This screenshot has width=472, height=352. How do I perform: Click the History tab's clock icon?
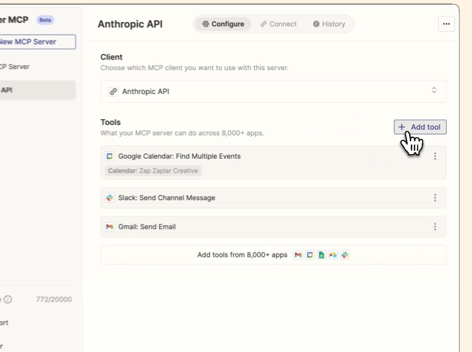316,24
